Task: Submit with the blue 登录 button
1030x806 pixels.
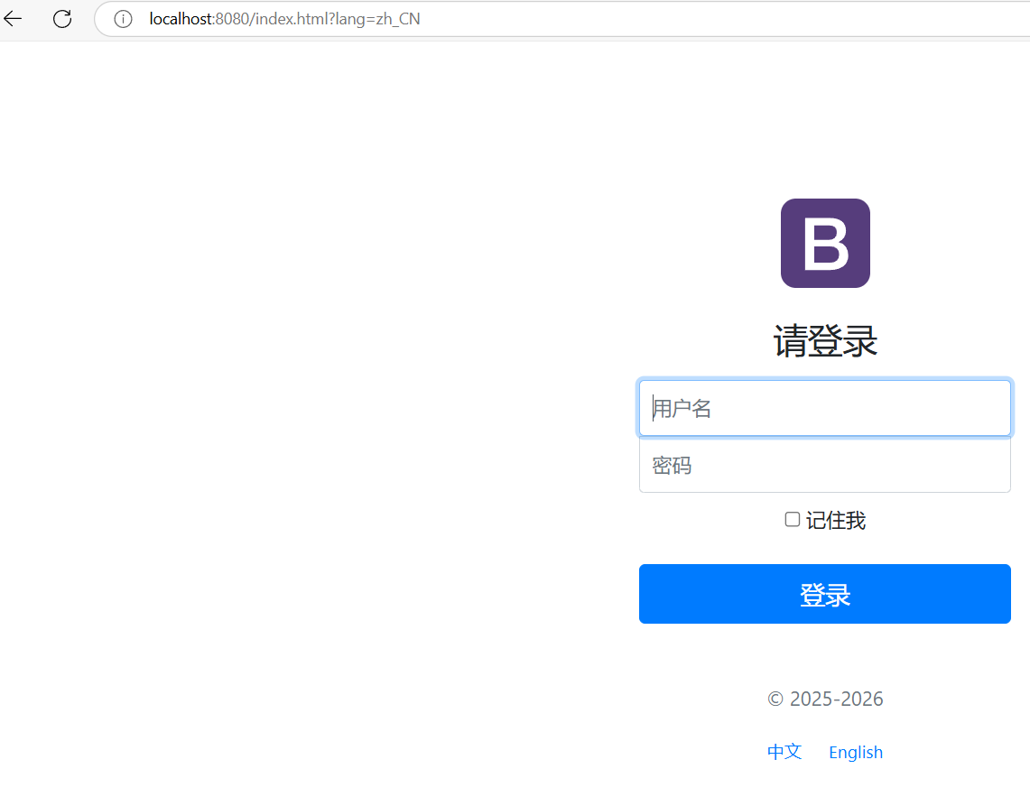Action: [824, 594]
